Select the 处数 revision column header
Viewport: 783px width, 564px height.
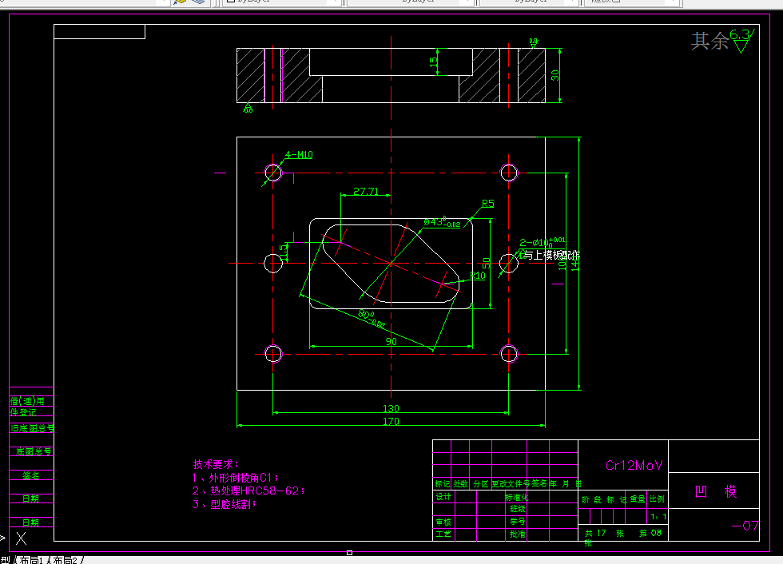461,483
